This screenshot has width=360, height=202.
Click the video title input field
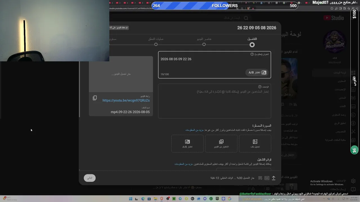point(215,65)
